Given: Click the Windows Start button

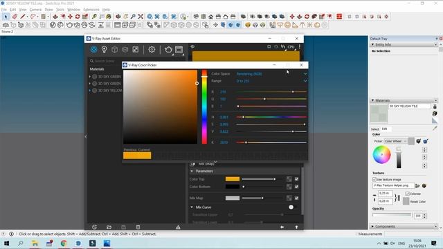Looking at the screenshot, I should (x=6, y=243).
